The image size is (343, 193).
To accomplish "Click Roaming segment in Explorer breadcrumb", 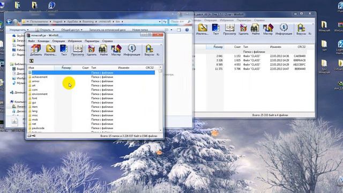I will [88, 21].
